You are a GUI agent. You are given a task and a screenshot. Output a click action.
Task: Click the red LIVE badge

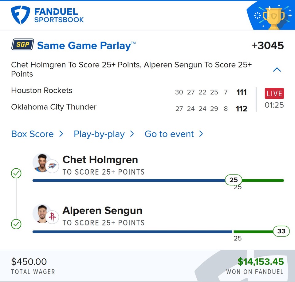pos(274,94)
